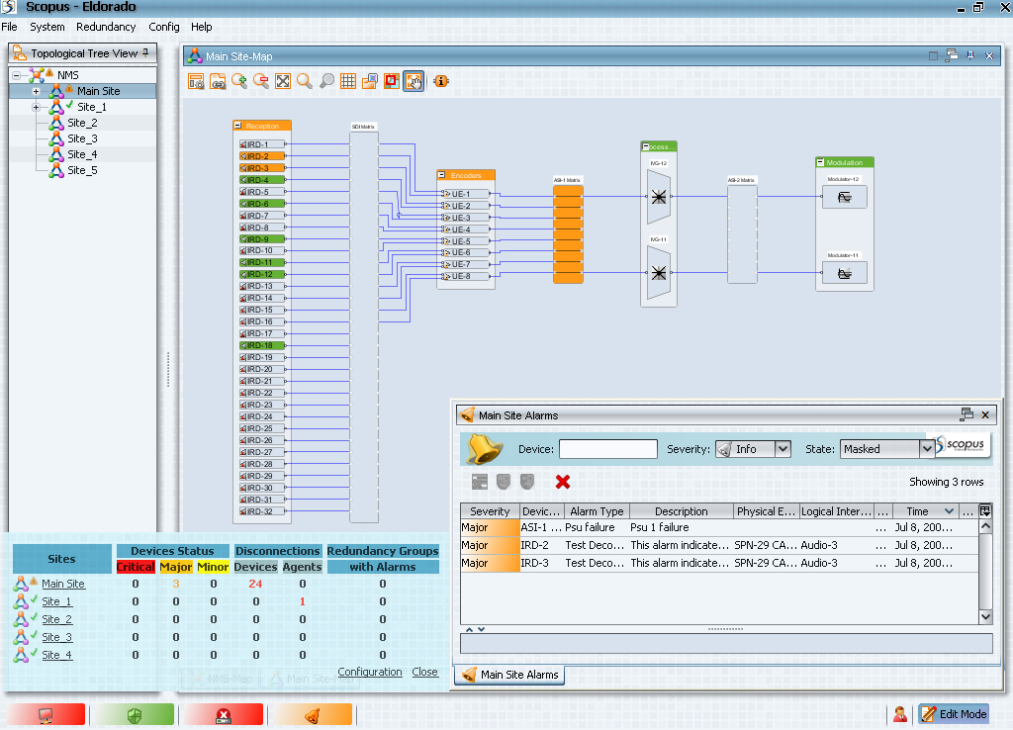Image resolution: width=1013 pixels, height=730 pixels.
Task: Collapse the Encoders group box
Action: [x=442, y=175]
